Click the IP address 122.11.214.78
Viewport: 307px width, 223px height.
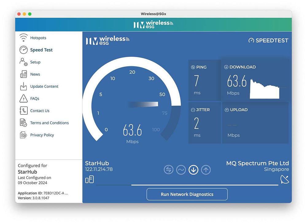99,169
